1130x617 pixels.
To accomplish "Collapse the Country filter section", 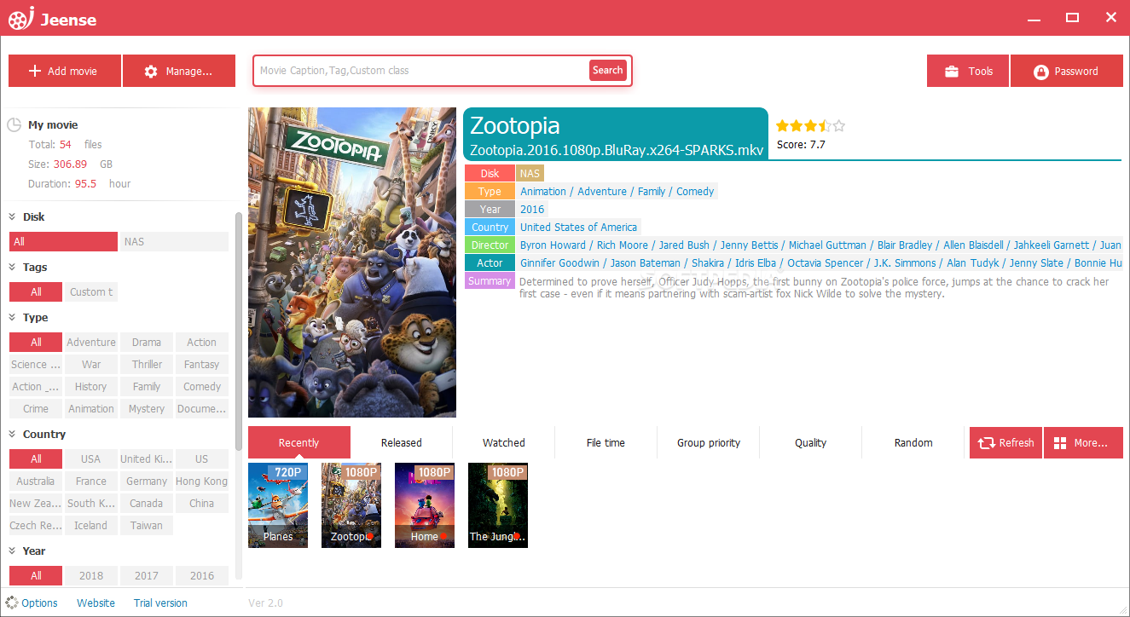I will [13, 434].
